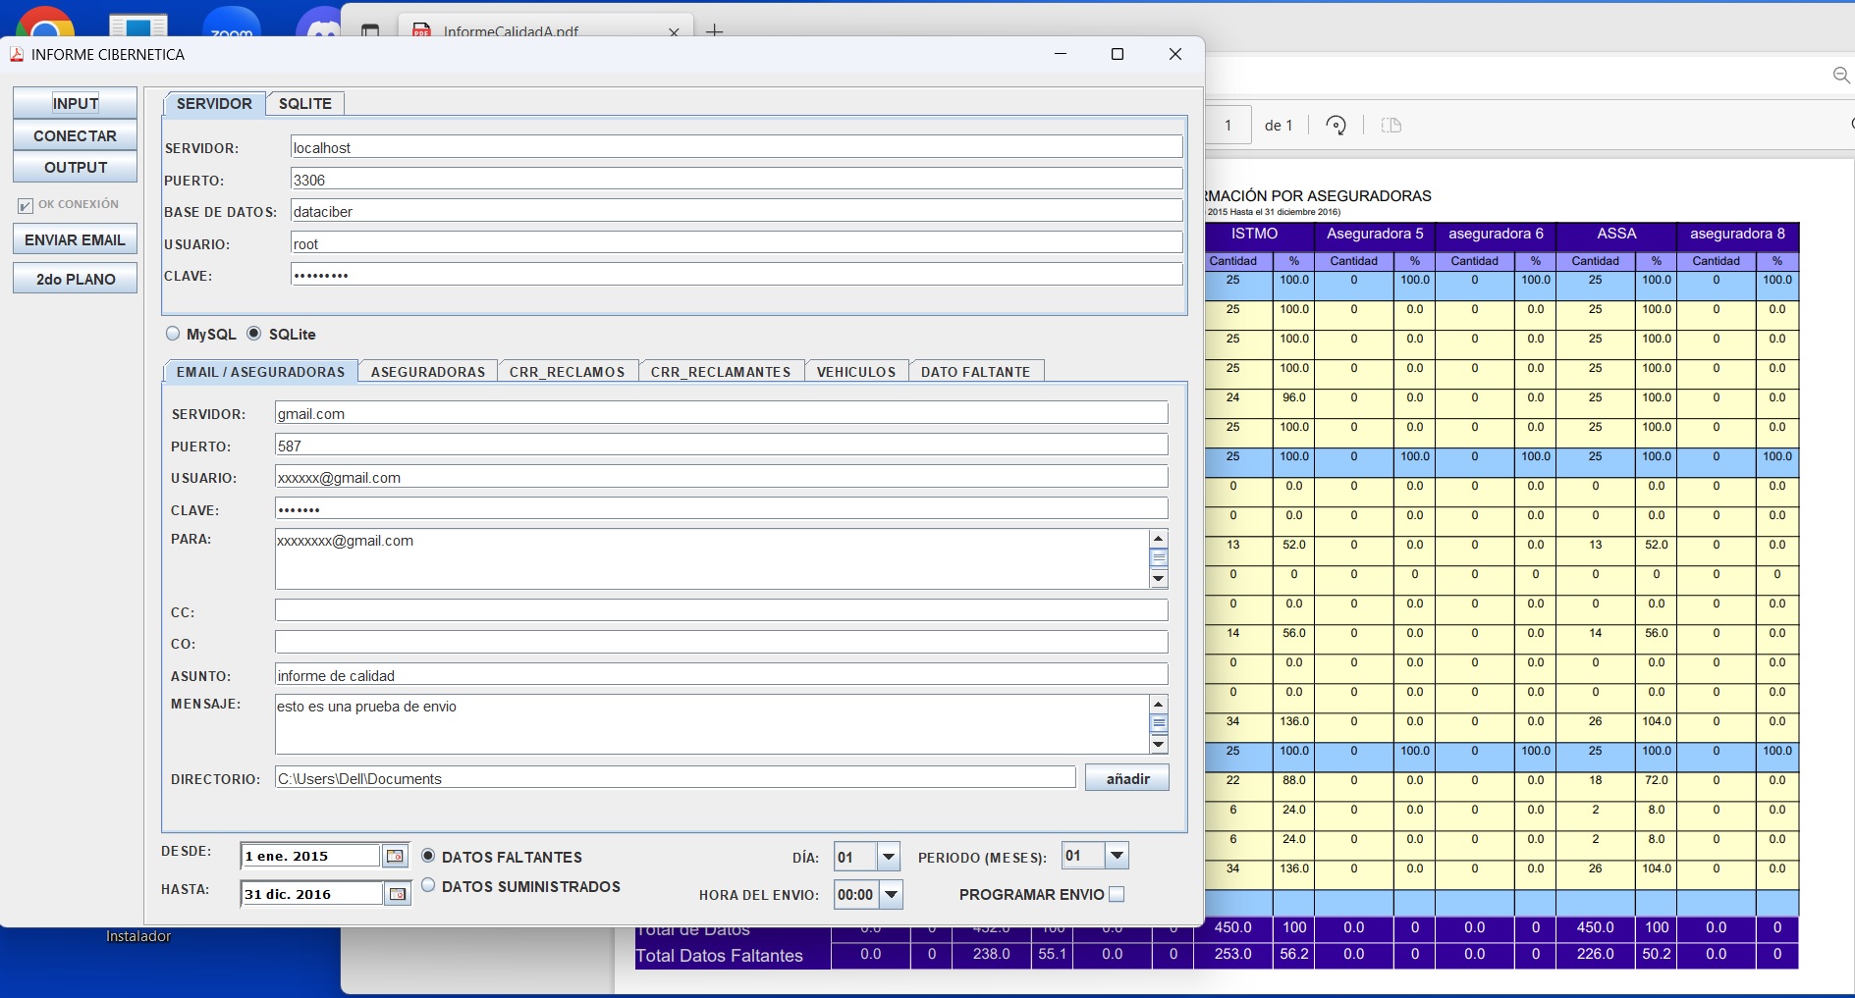Open the HORA DEL ENVIO dropdown
This screenshot has height=998, width=1855.
[x=890, y=894]
